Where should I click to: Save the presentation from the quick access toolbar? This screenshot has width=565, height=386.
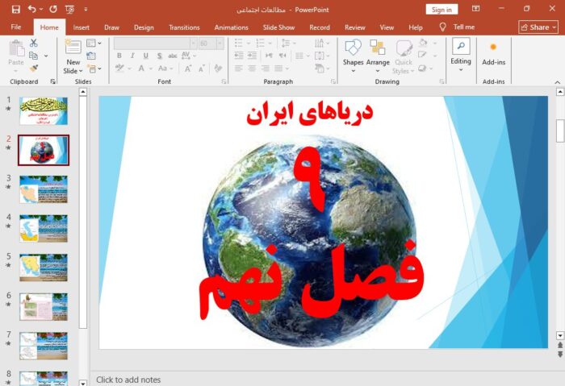16,10
